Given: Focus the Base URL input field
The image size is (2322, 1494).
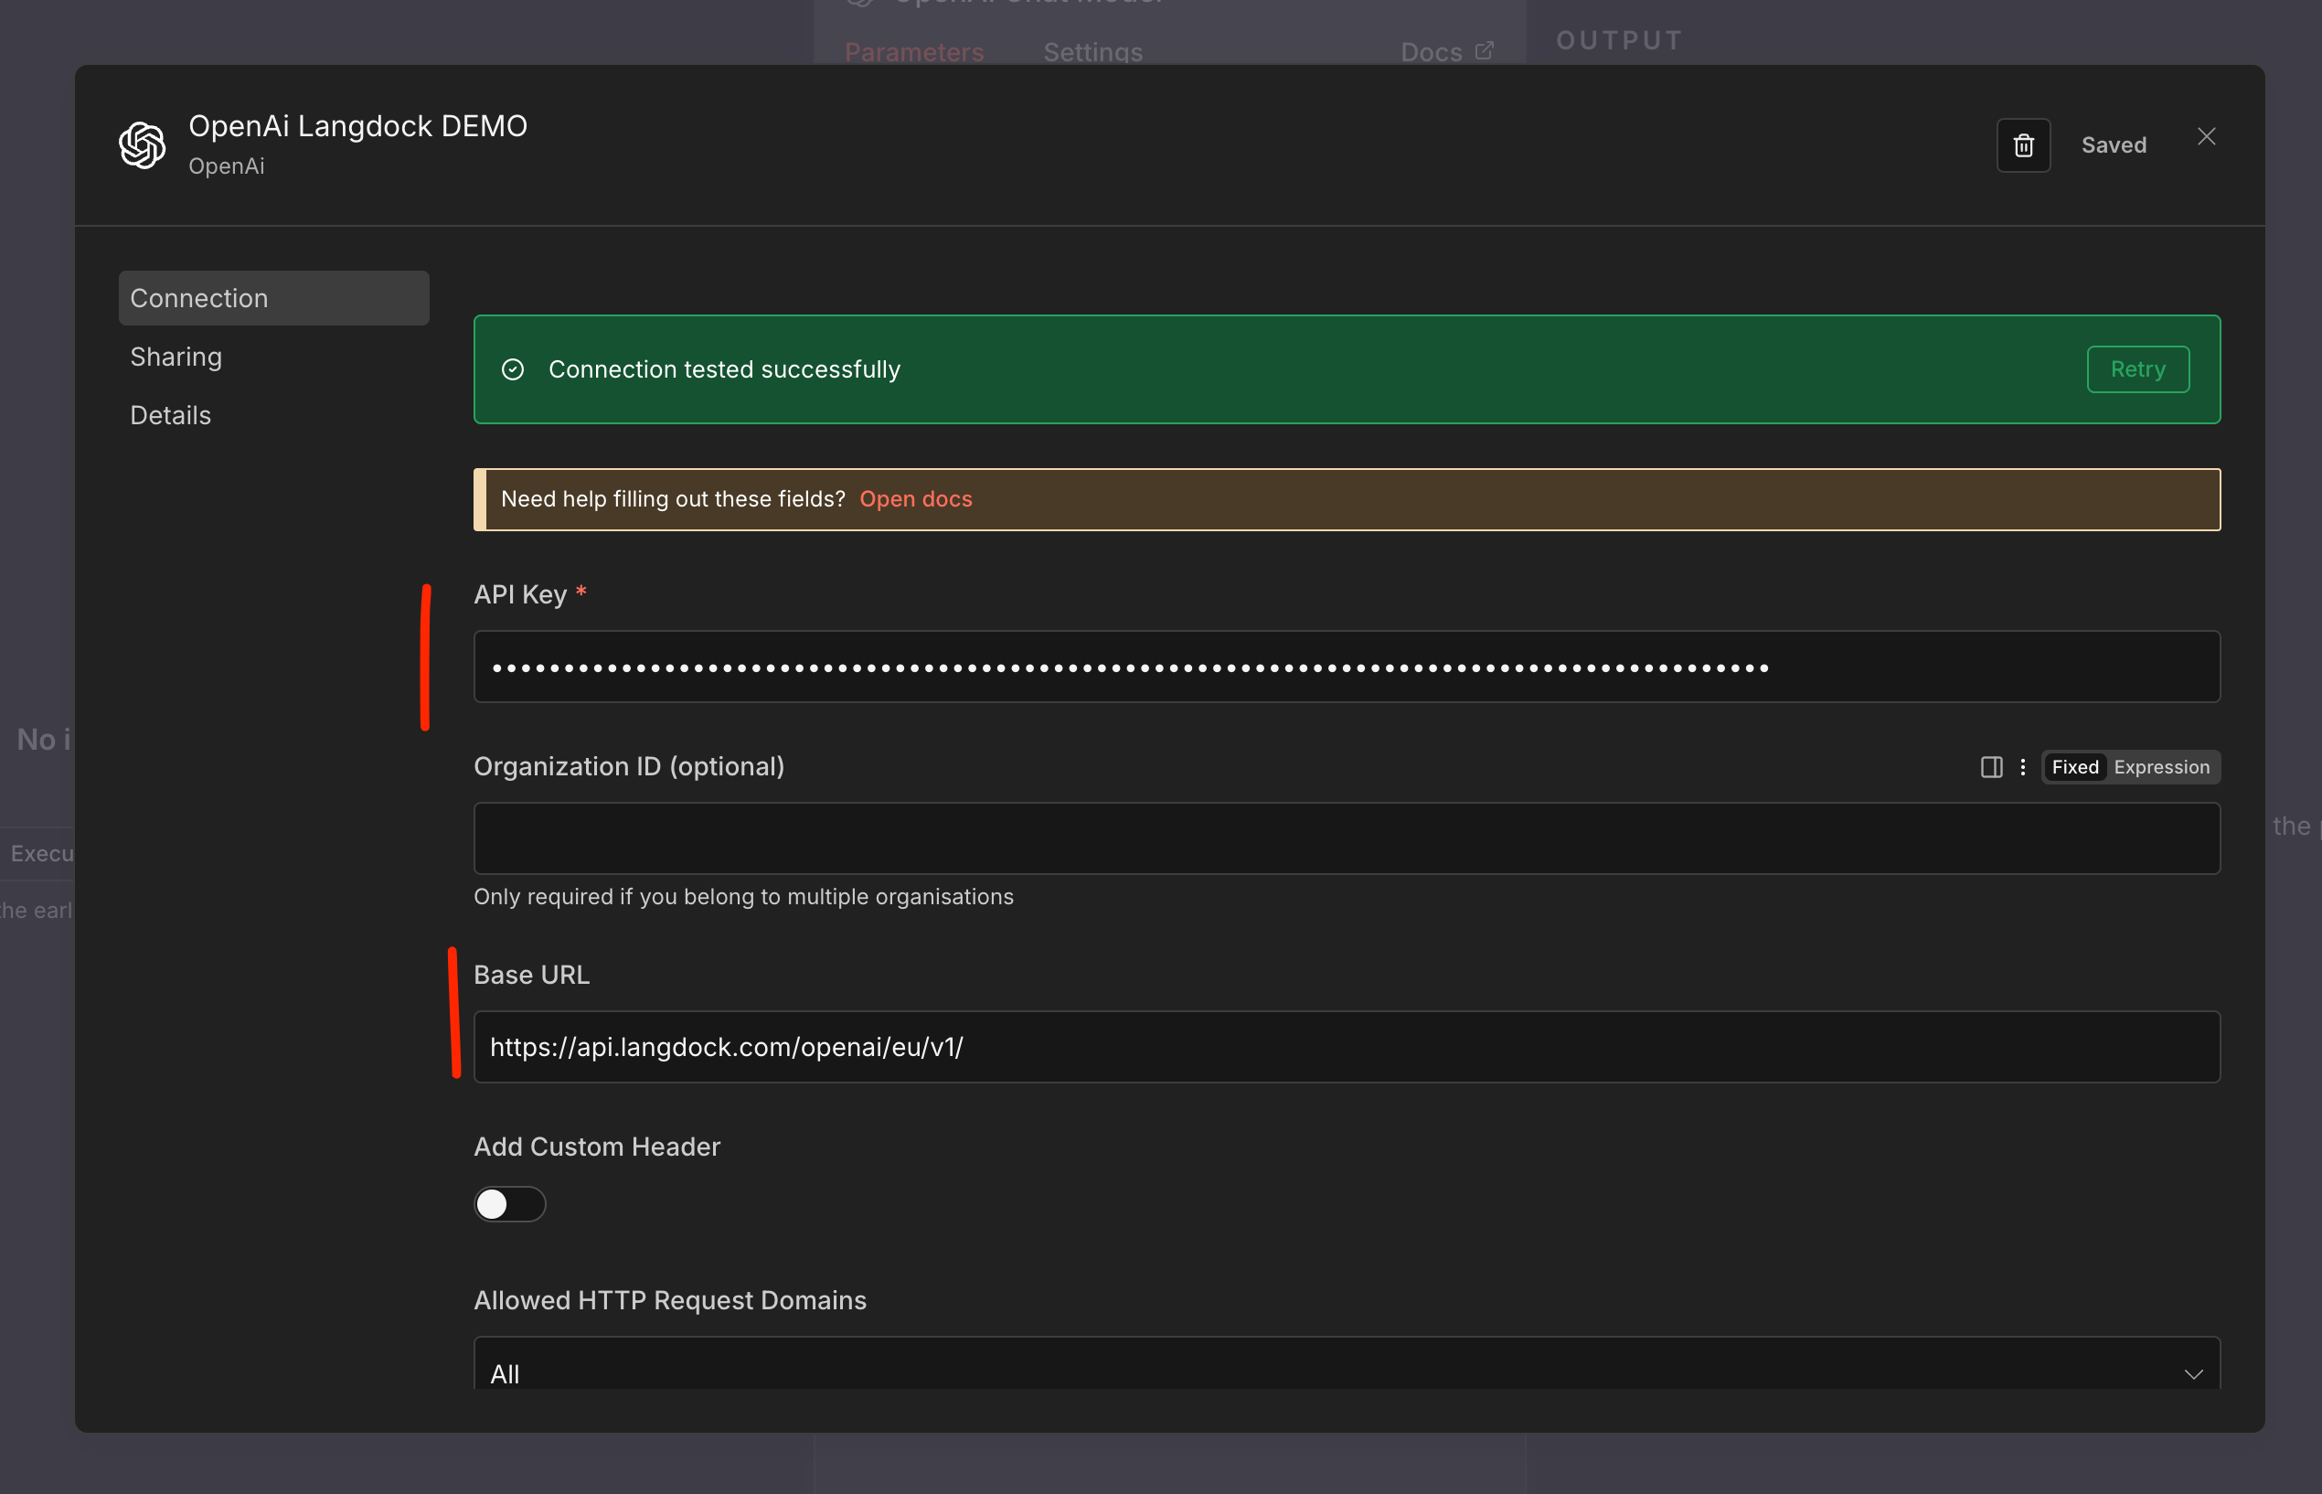Looking at the screenshot, I should [1345, 1047].
